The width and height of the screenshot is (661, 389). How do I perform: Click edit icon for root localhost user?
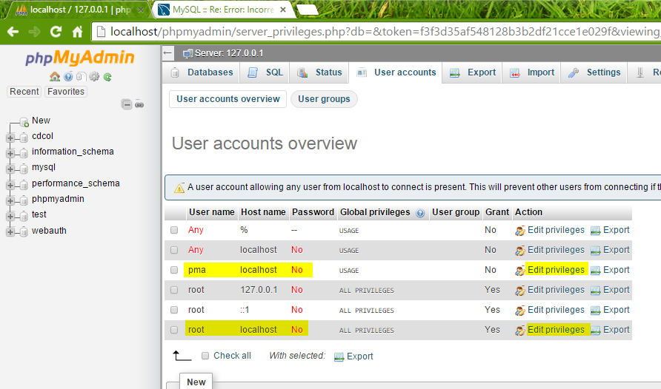(519, 331)
